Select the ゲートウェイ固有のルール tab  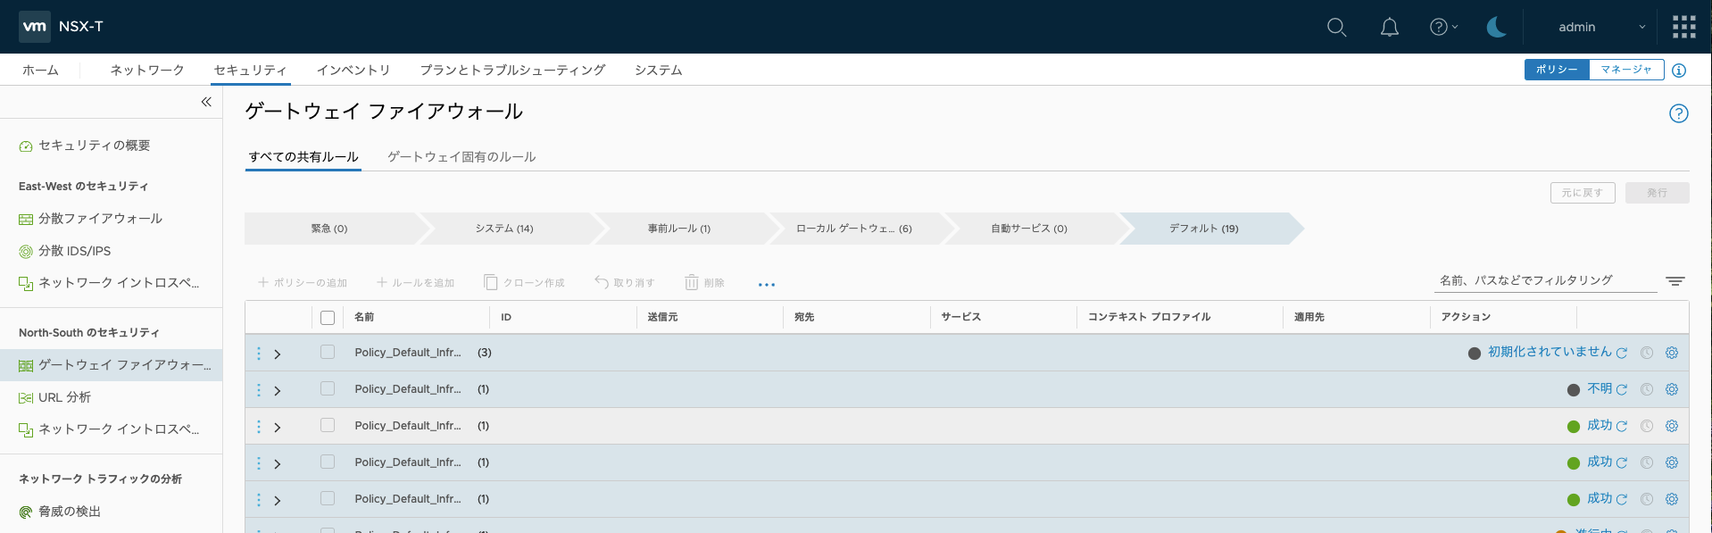coord(461,156)
